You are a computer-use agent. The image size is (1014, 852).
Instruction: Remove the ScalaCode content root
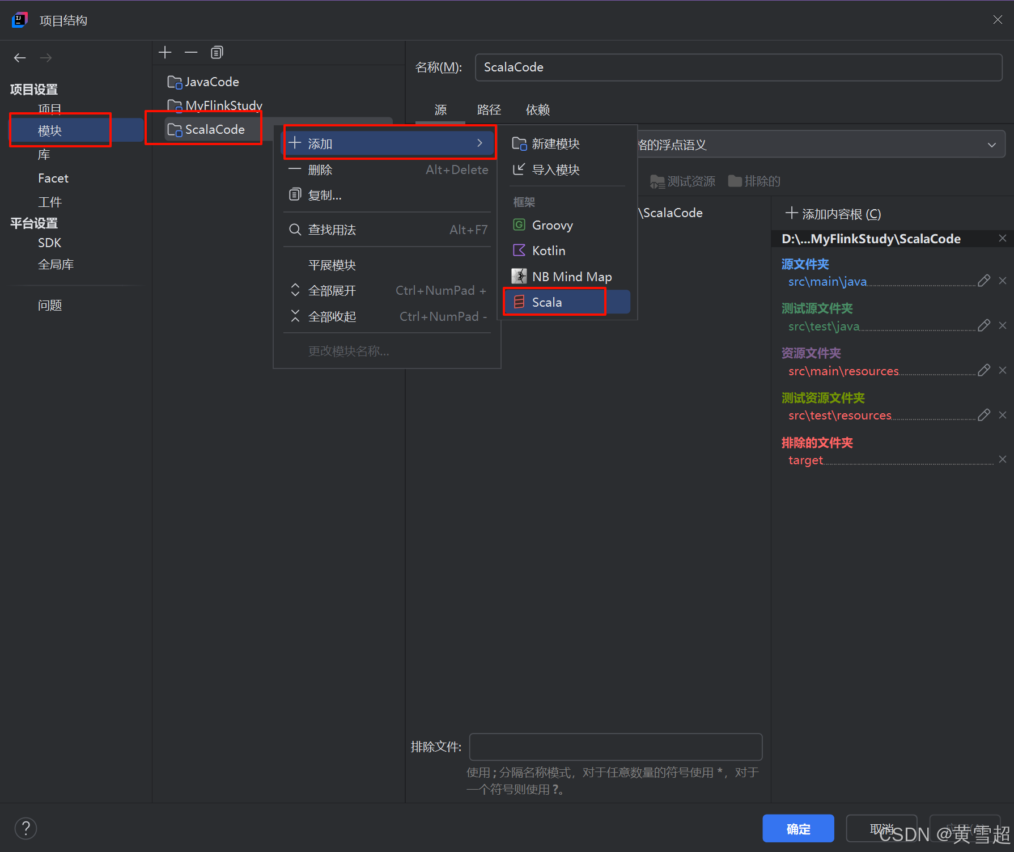(1003, 239)
